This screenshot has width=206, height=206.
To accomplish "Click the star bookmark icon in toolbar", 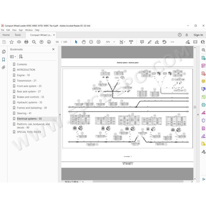I will [11, 42].
